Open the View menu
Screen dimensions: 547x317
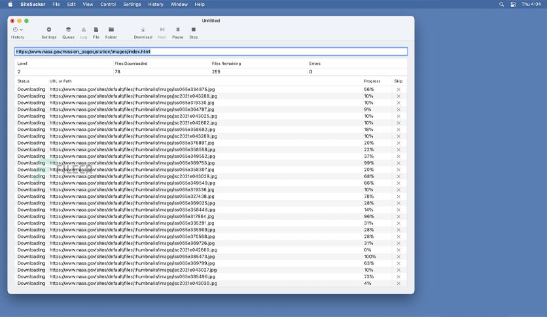click(x=88, y=4)
